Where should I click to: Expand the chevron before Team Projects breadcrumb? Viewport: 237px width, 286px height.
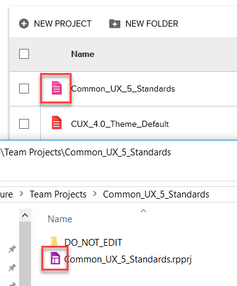click(21, 194)
